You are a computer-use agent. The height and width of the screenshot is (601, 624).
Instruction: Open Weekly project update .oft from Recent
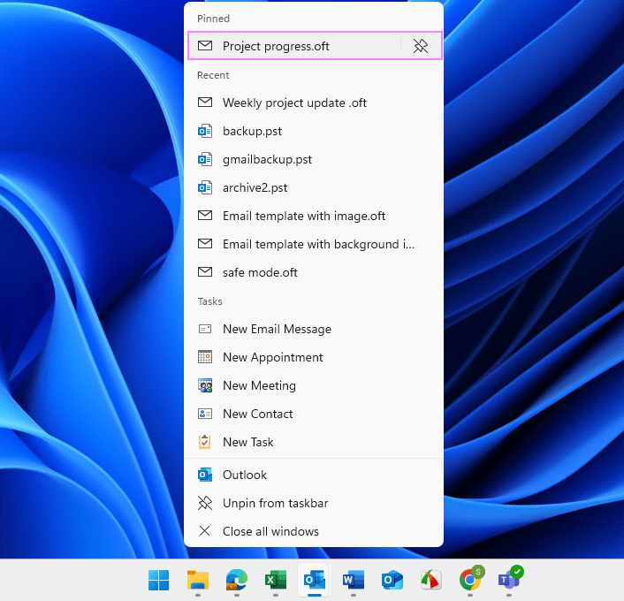(x=314, y=103)
